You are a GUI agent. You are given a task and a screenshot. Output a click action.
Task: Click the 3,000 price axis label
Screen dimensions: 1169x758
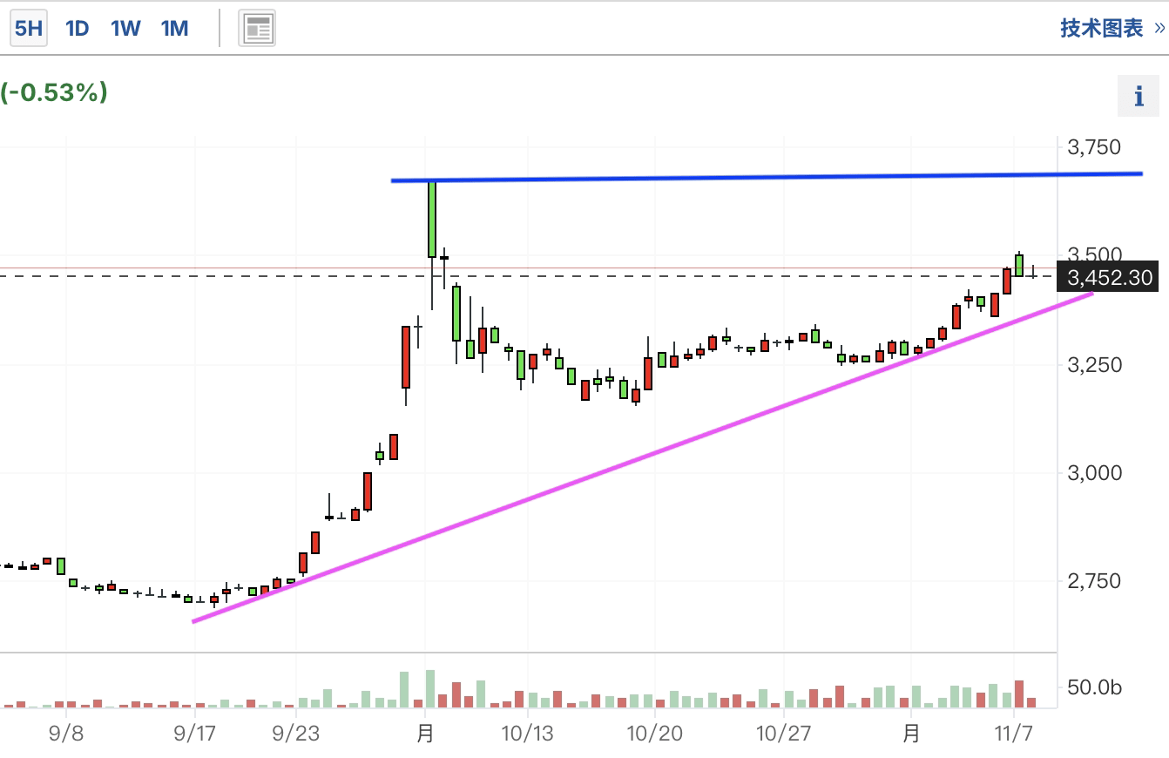click(1094, 473)
